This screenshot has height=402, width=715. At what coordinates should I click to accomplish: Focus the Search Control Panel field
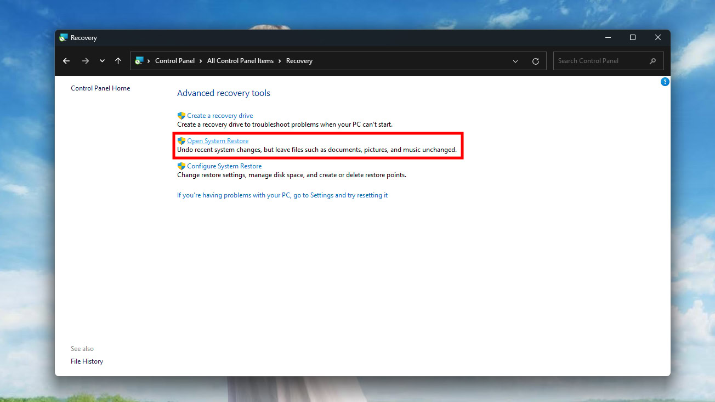point(609,61)
